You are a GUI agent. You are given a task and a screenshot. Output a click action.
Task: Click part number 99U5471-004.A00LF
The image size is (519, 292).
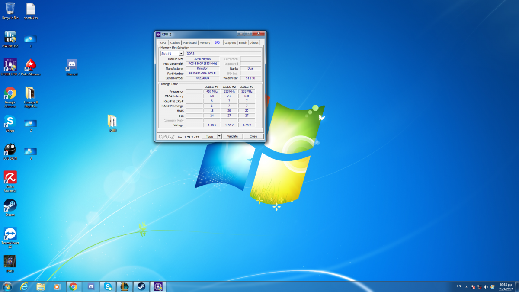202,74
